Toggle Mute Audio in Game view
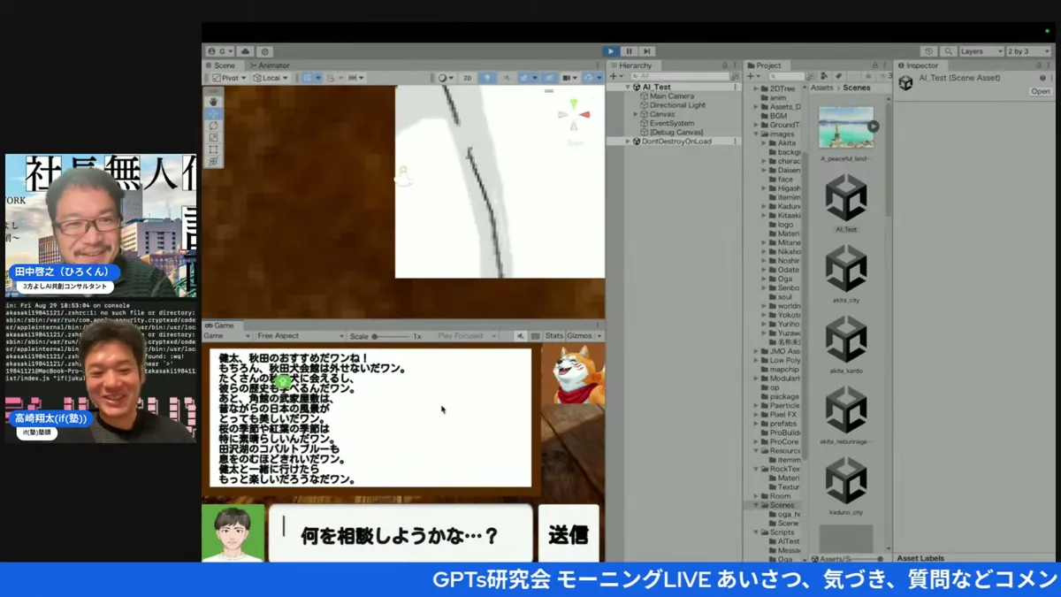1061x597 pixels. pyautogui.click(x=520, y=336)
